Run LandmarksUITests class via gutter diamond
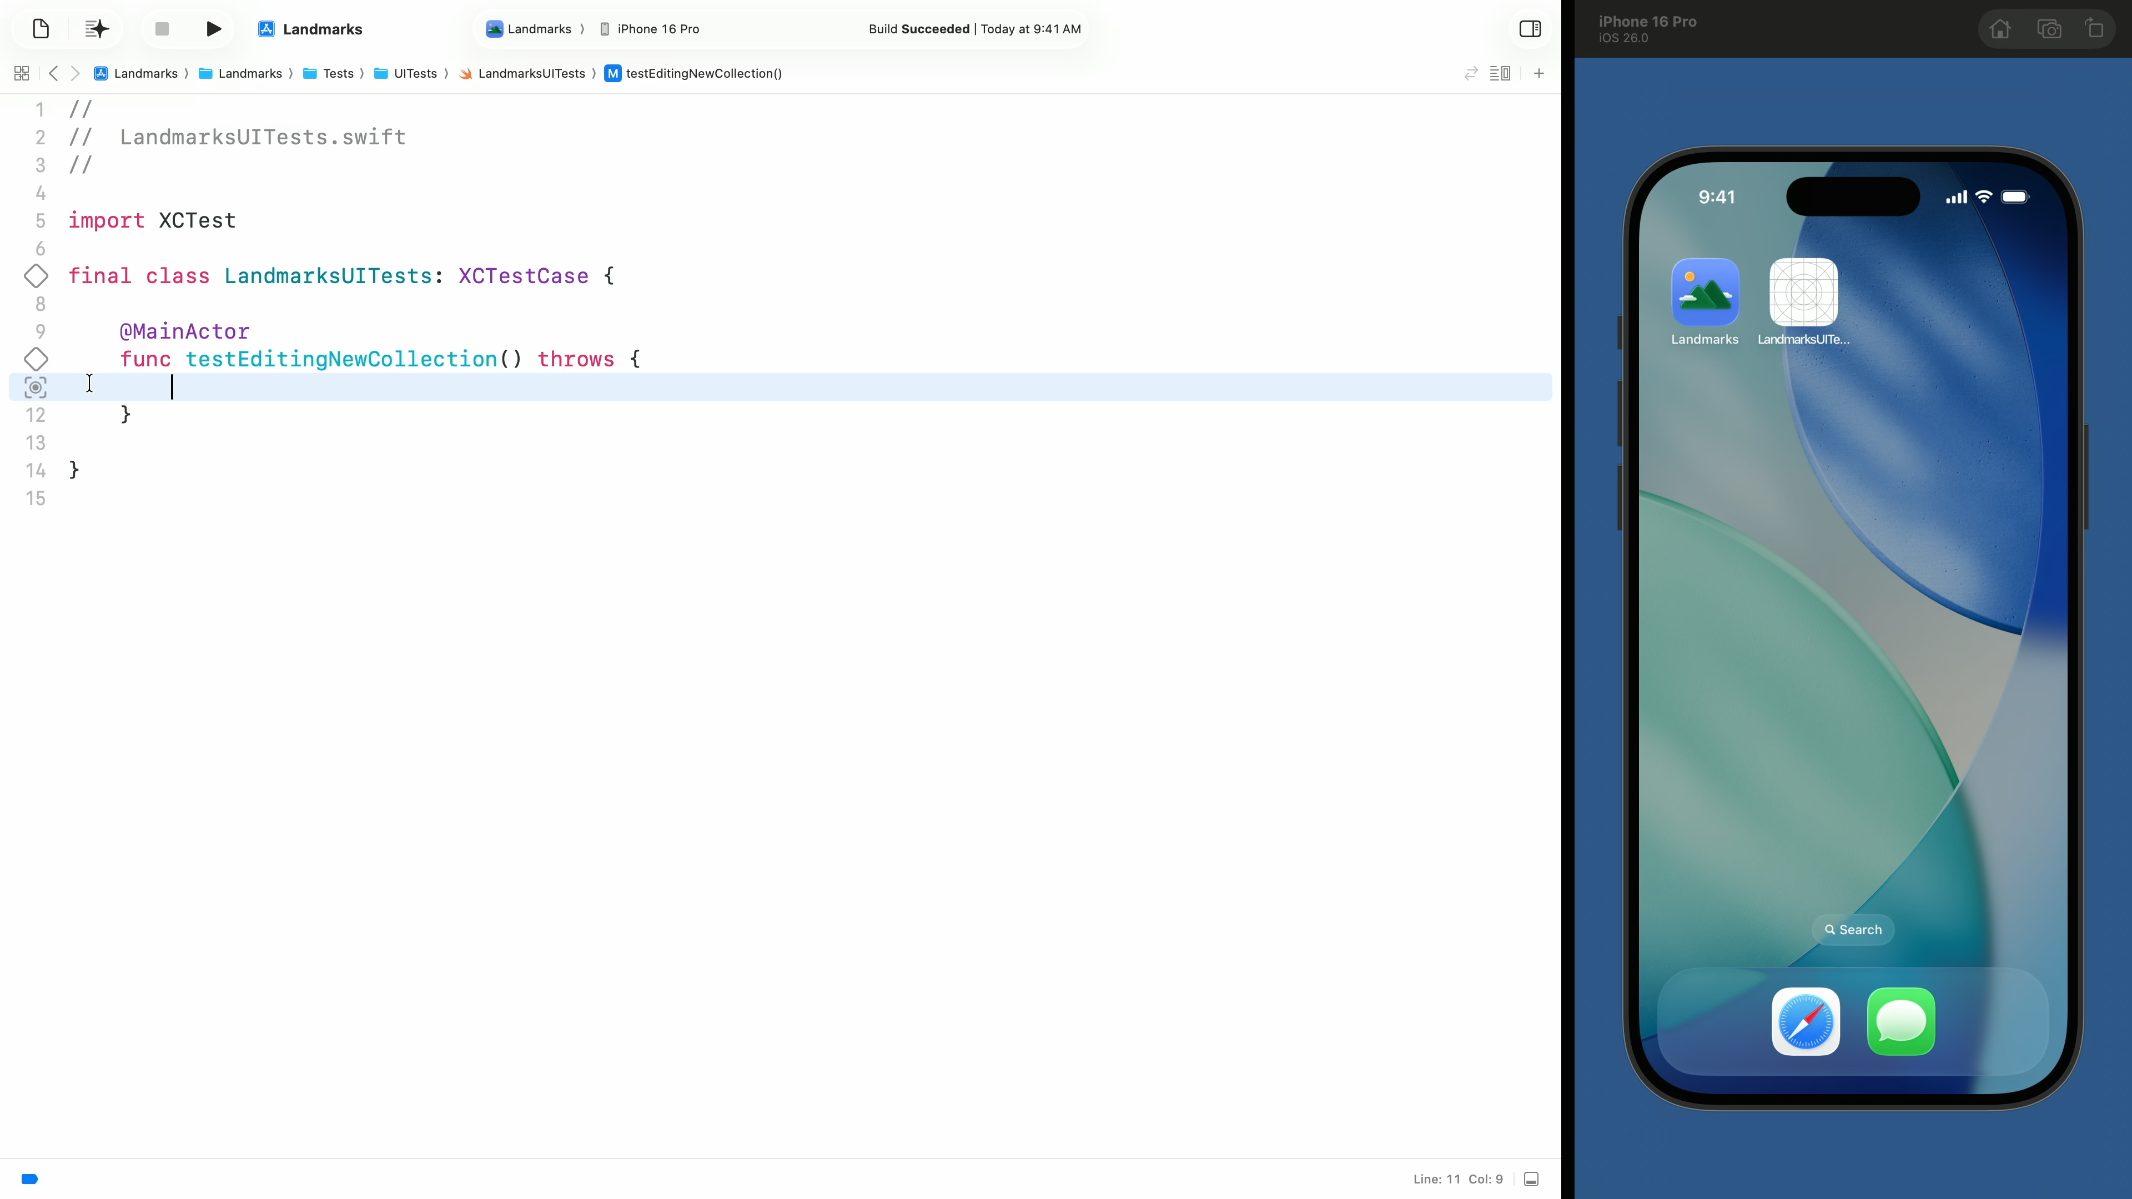 pyautogui.click(x=36, y=275)
